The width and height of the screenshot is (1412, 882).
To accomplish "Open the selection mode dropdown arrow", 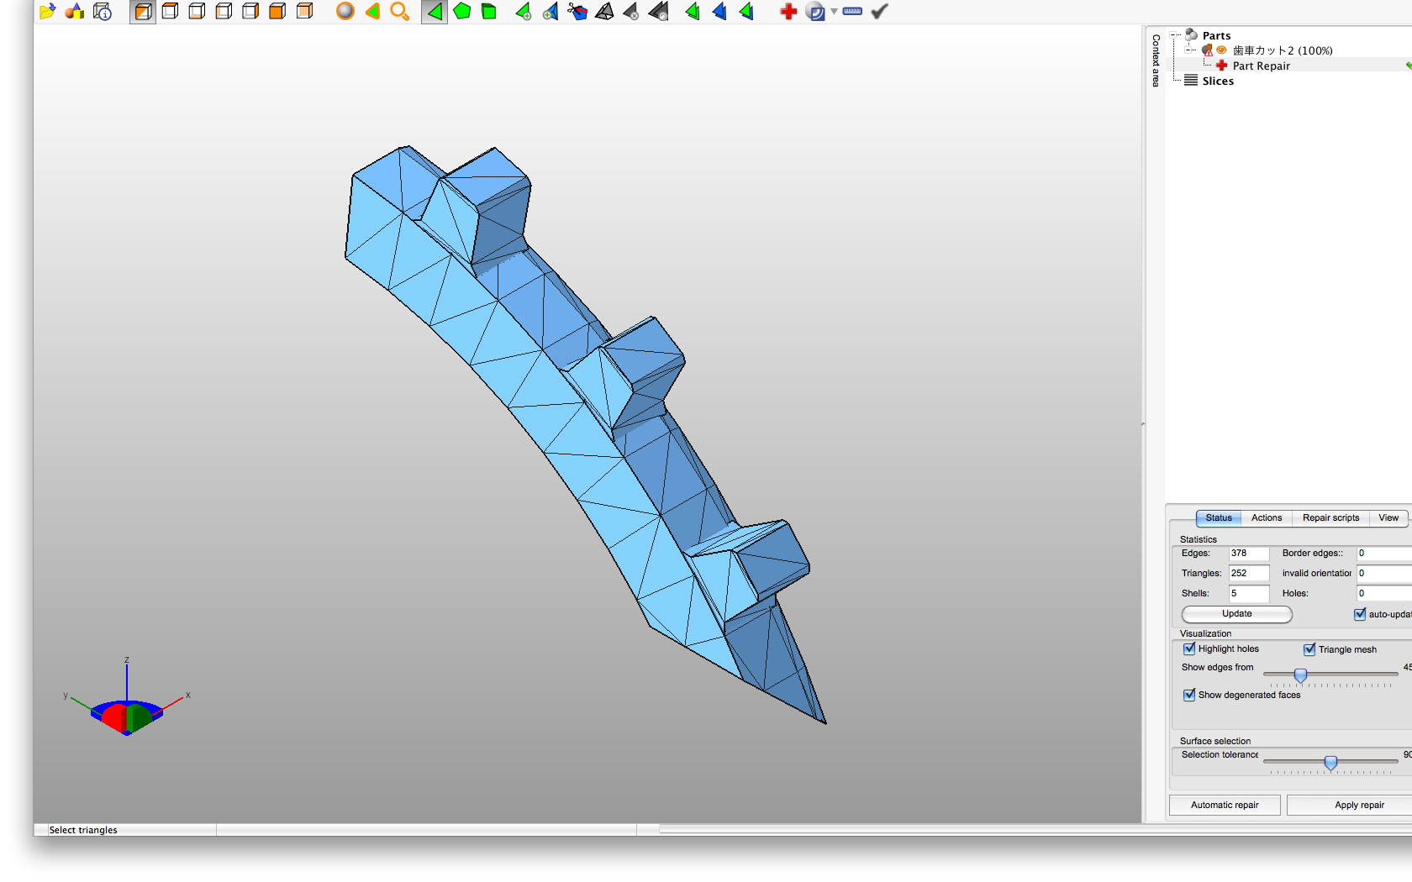I will [834, 12].
